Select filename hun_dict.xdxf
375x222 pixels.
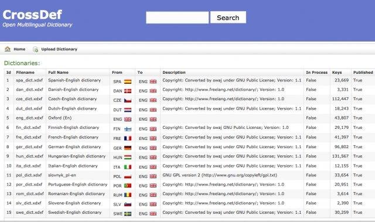30,156
